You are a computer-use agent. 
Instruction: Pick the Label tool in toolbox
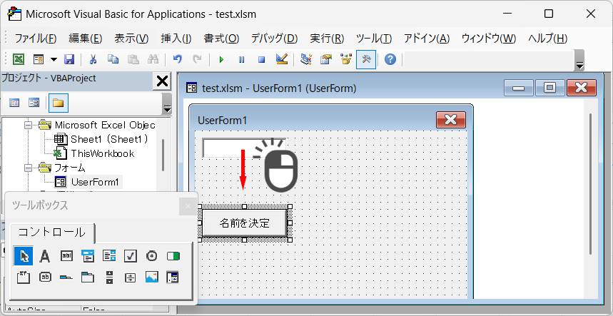pyautogui.click(x=45, y=256)
